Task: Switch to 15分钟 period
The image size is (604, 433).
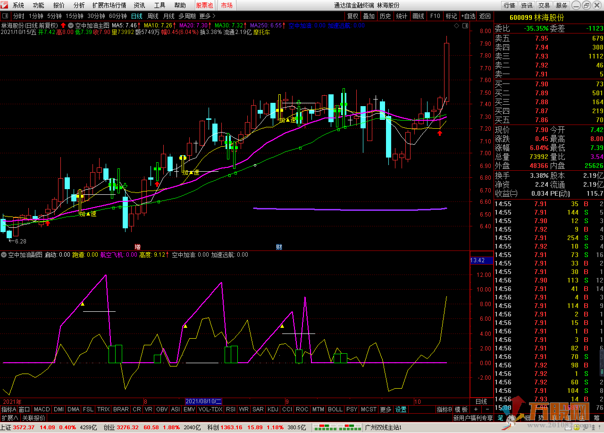Action: click(x=75, y=16)
